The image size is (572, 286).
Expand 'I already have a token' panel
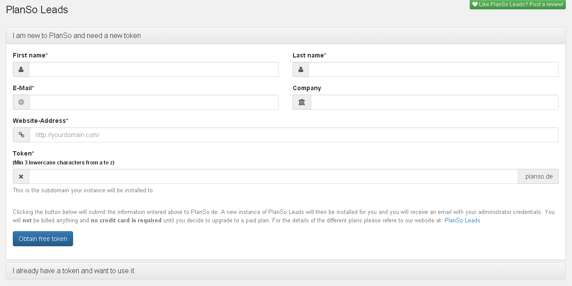(286, 271)
